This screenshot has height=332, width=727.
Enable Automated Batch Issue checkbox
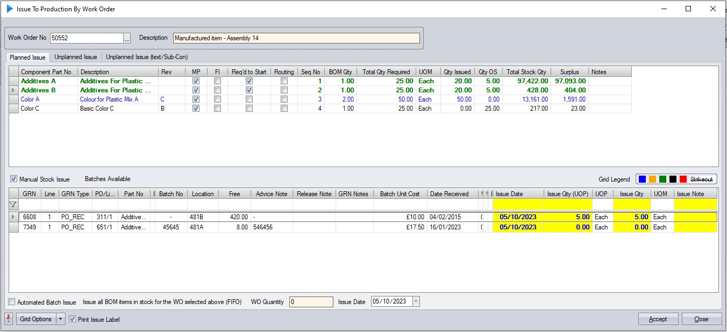point(12,302)
